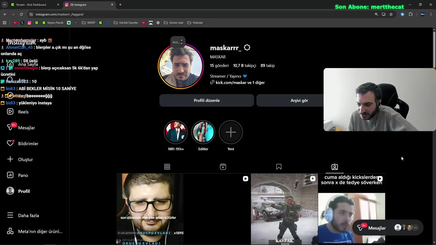Open Chrome profile avatar
Screen dimensions: 436x245
(423, 14)
